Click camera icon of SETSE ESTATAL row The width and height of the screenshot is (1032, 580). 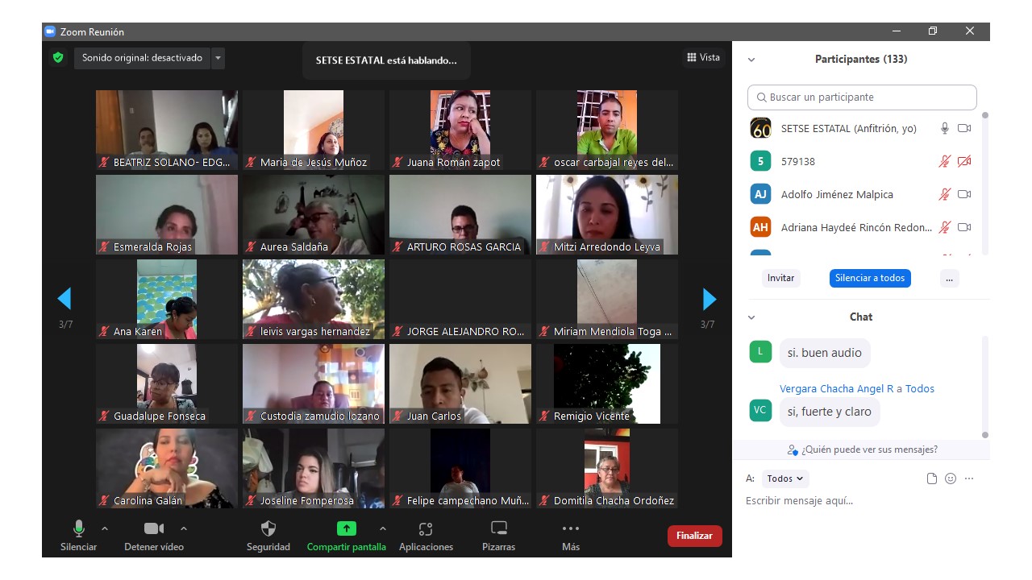click(x=964, y=128)
